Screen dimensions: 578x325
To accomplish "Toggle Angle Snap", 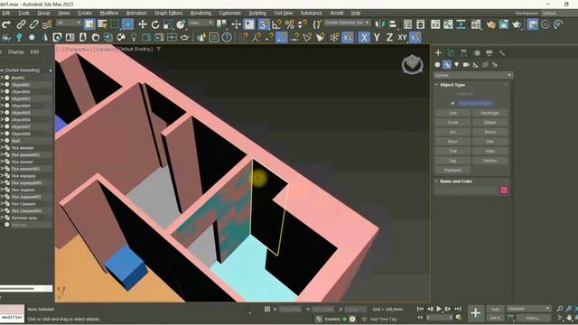I will pos(276,24).
